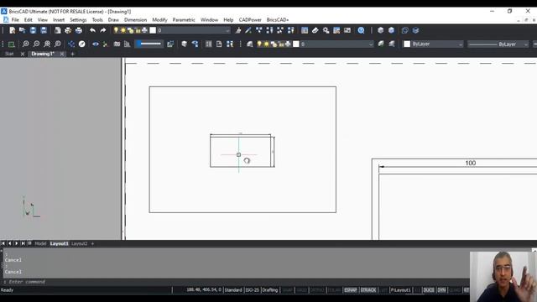Screen dimensions: 537x302
Task: Select the 100 dimension text in the drawing
Action: [x=471, y=163]
